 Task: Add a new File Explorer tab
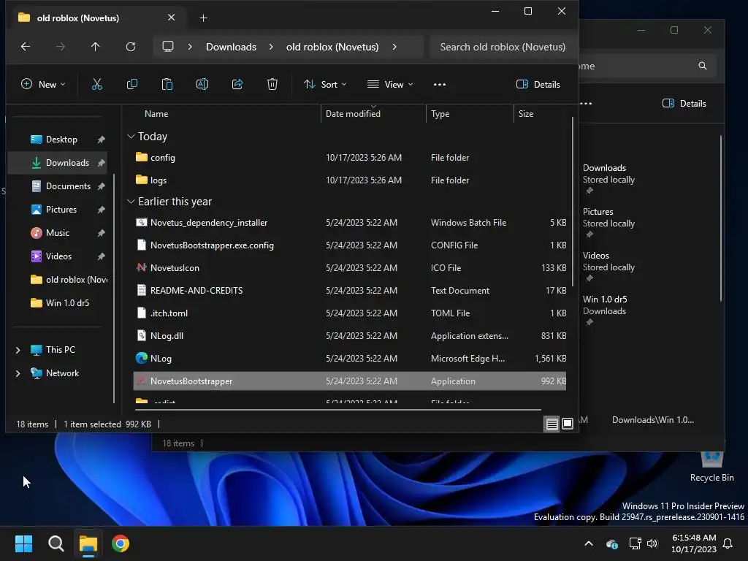[x=203, y=18]
